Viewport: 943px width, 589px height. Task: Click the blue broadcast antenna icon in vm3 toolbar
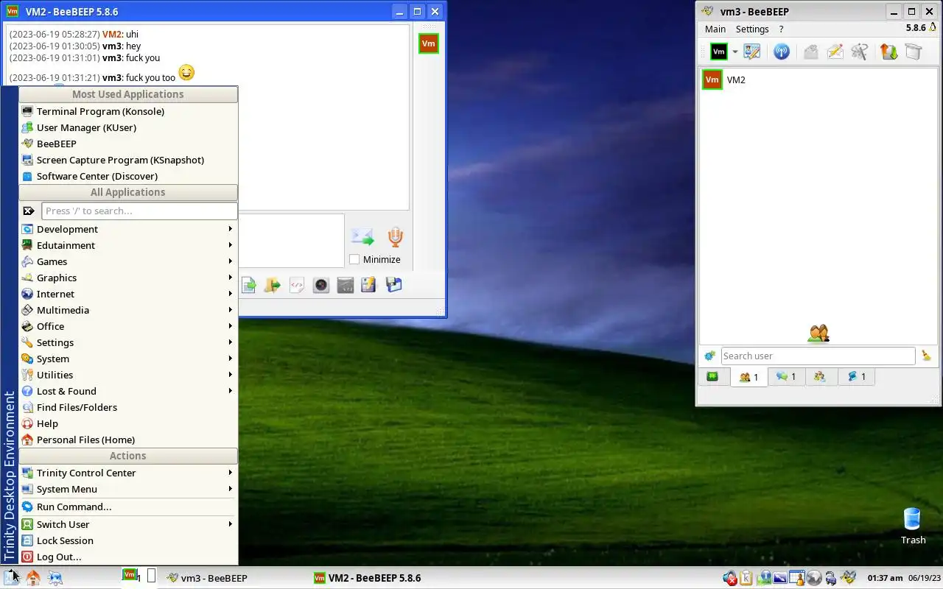[782, 52]
